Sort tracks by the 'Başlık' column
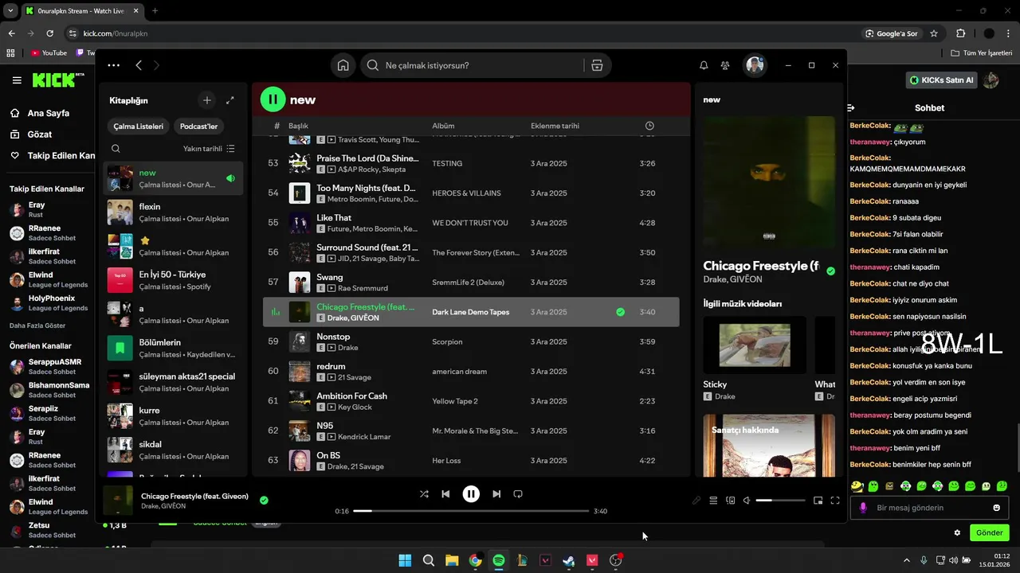Image resolution: width=1020 pixels, height=573 pixels. point(298,126)
